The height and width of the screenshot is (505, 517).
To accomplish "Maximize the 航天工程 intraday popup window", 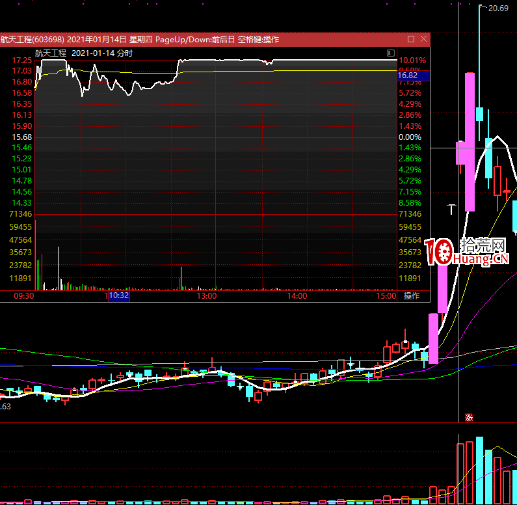I will click(x=411, y=39).
